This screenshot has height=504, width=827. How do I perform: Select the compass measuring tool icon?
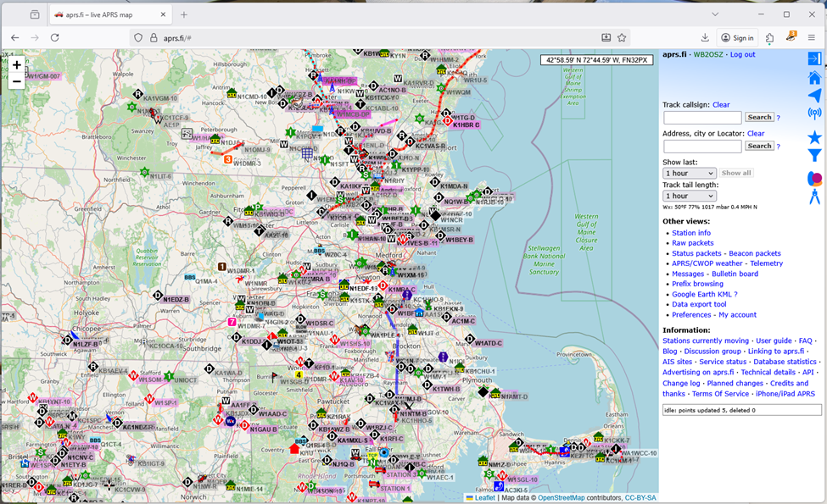pos(814,197)
